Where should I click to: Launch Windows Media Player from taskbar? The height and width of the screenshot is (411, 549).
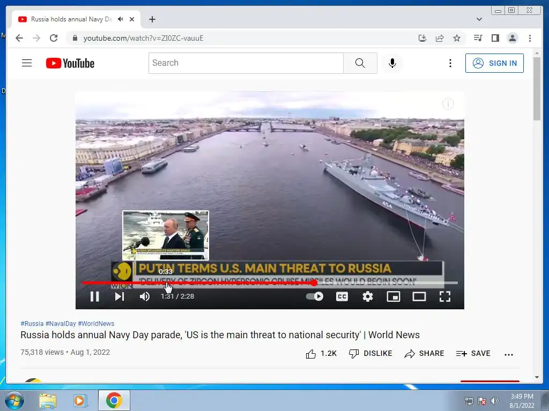click(79, 400)
